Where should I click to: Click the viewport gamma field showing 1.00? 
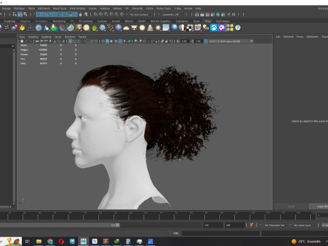pos(198,41)
